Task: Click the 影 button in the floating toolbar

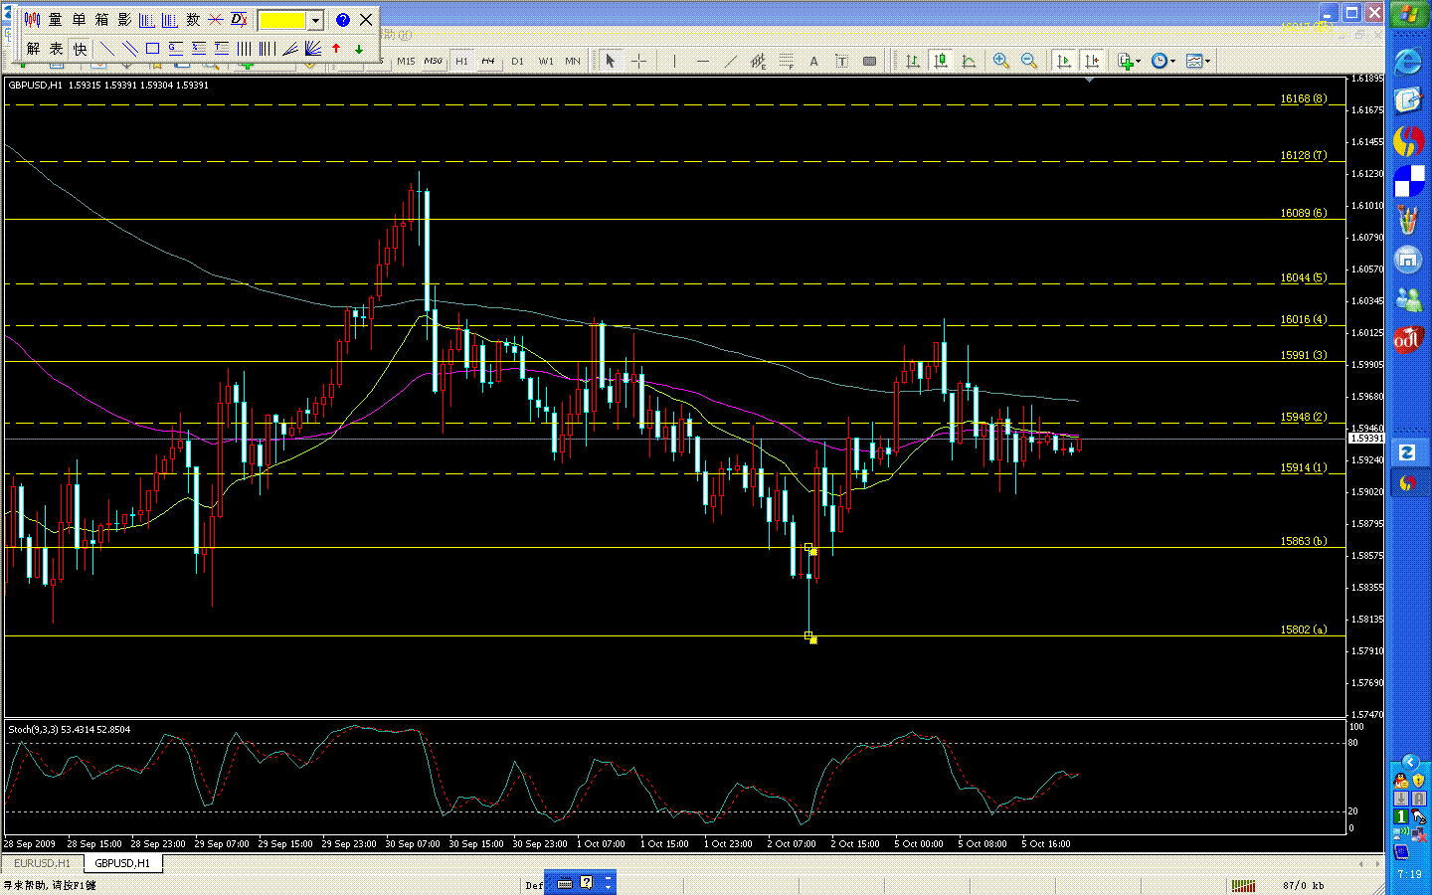Action: point(124,20)
